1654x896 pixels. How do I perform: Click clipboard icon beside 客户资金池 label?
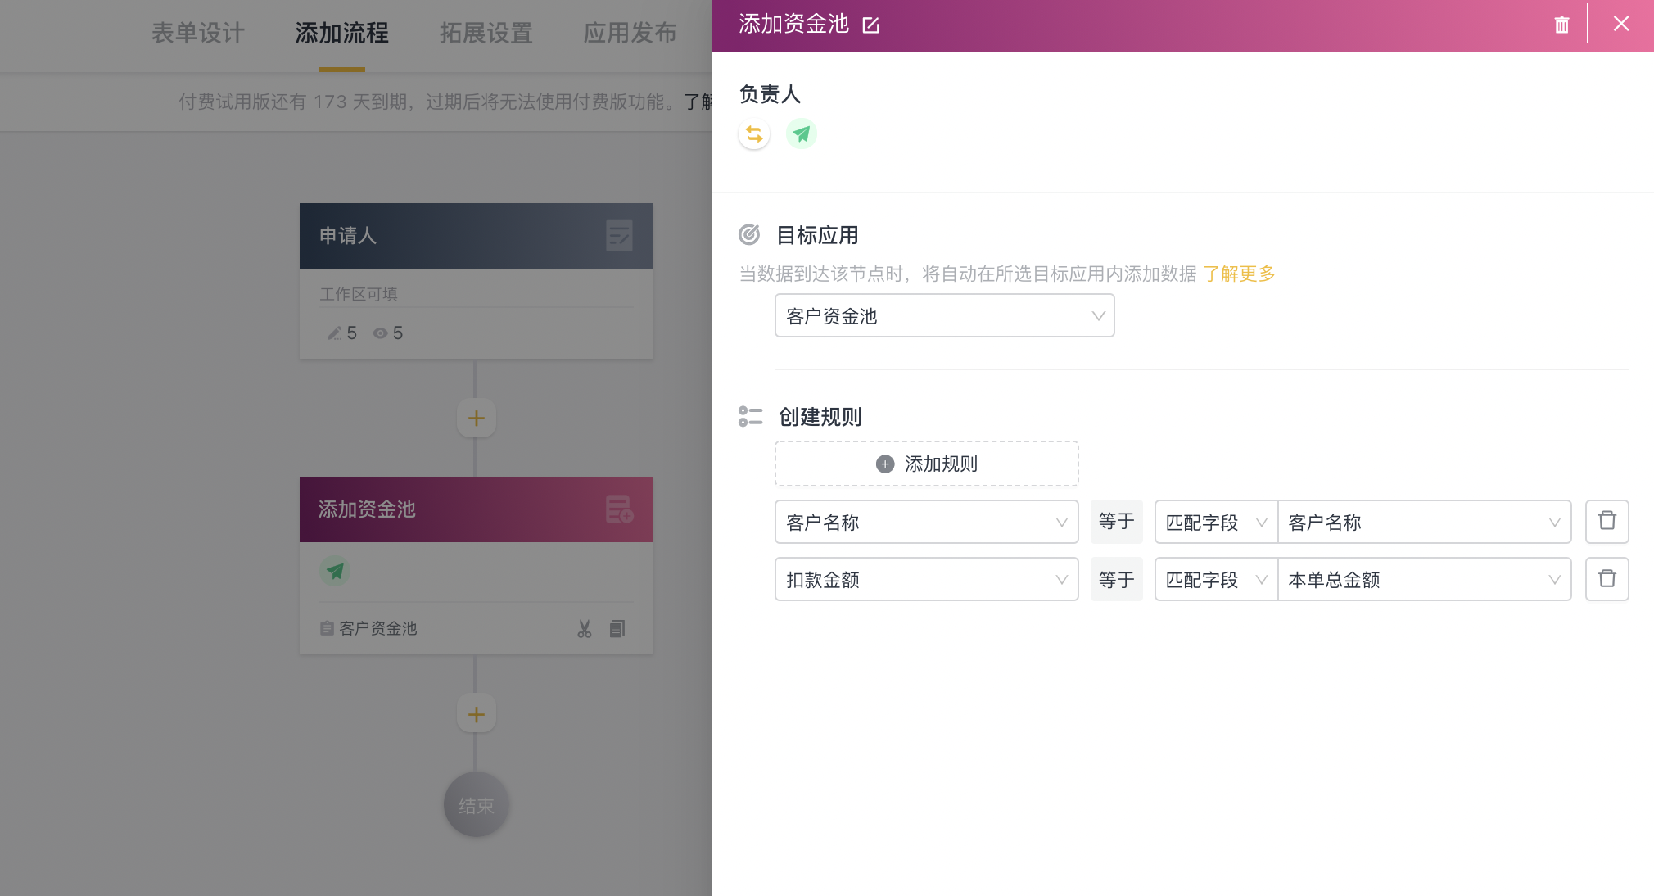point(327,629)
